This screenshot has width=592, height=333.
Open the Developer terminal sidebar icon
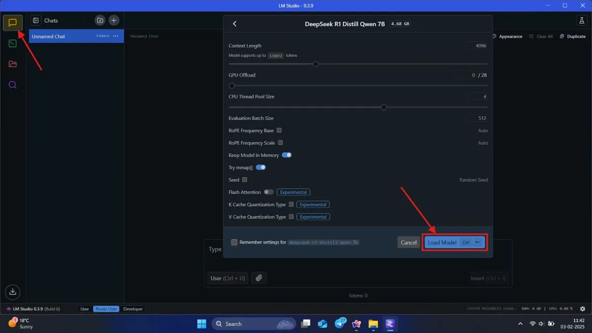pyautogui.click(x=13, y=43)
